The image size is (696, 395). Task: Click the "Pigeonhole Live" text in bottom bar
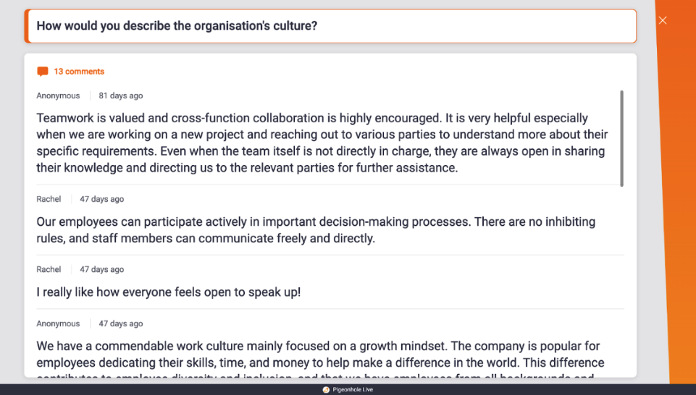point(353,390)
